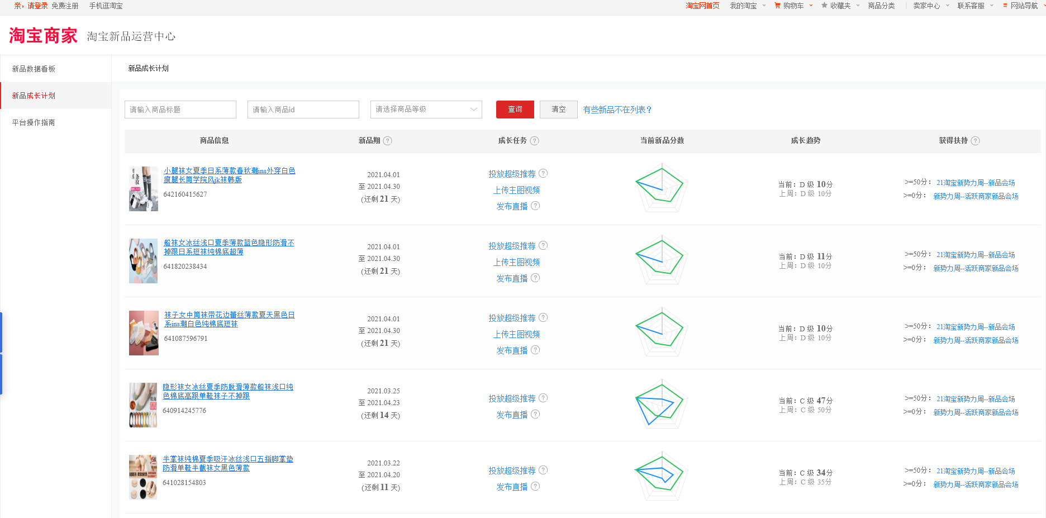Click help icon next to 投放超级推荐 for item 640914245776
The height and width of the screenshot is (518, 1046).
pyautogui.click(x=543, y=398)
